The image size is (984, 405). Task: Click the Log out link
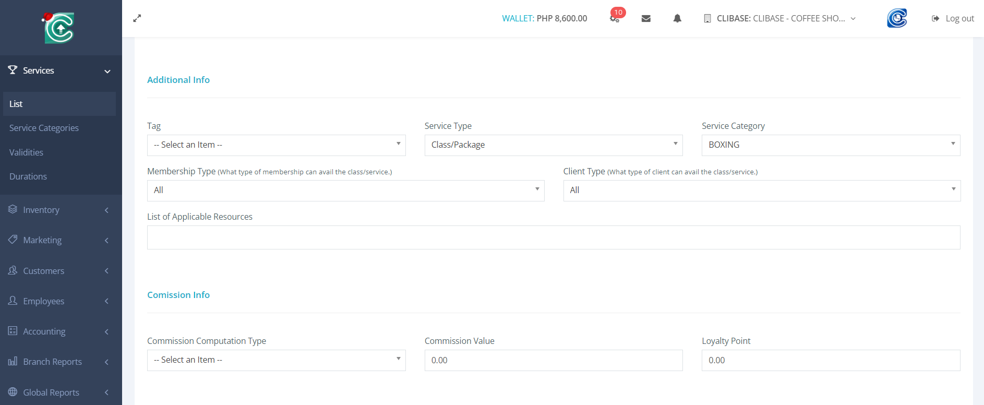pos(953,18)
